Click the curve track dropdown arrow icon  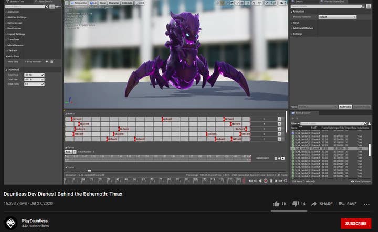[279, 159]
